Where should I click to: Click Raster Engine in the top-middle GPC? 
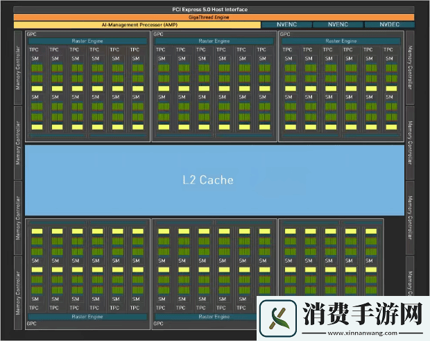214,42
